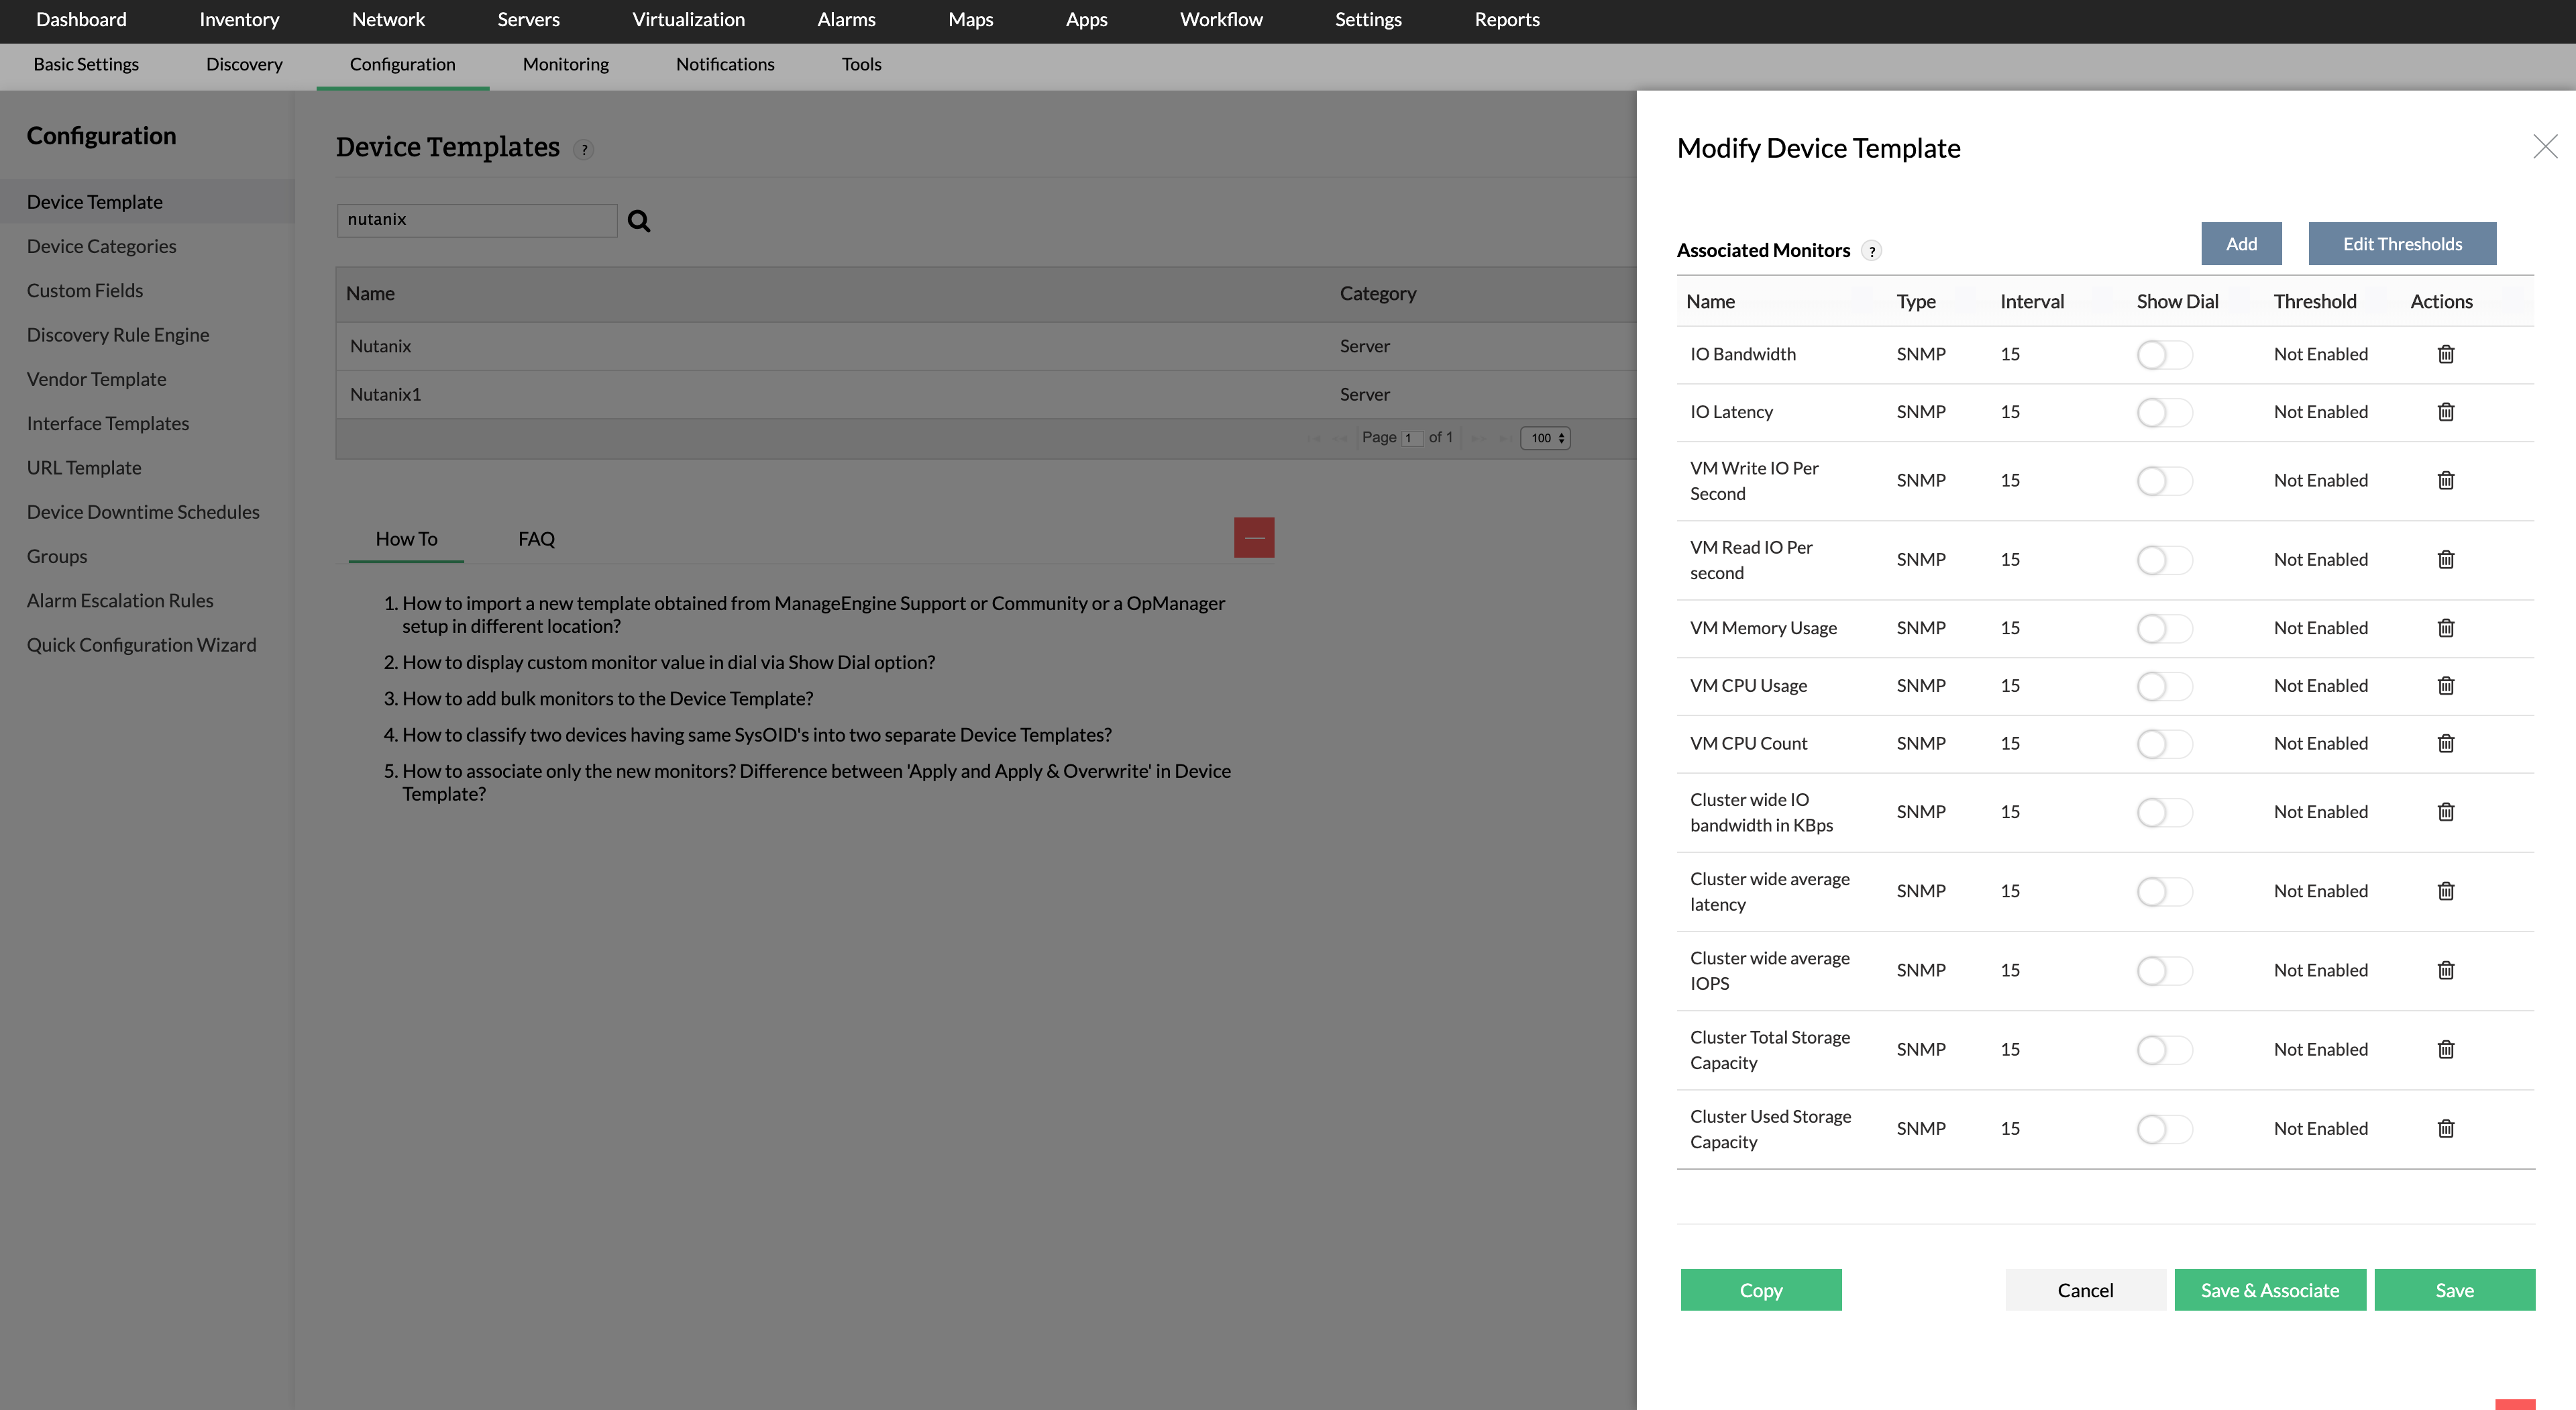Click the Device Template menu item
This screenshot has height=1410, width=2576.
94,201
